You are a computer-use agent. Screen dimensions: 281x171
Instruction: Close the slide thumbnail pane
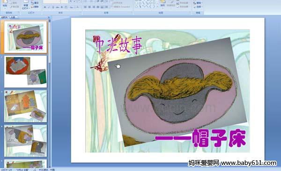coord(49,17)
